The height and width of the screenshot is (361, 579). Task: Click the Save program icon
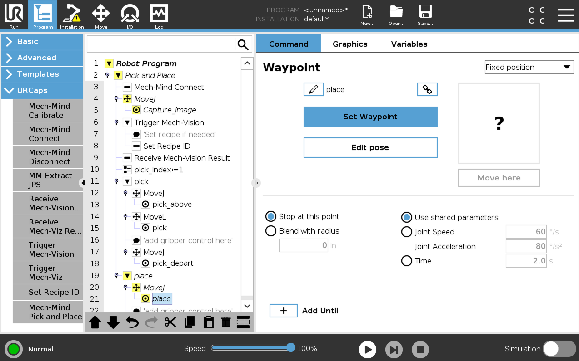(x=425, y=14)
